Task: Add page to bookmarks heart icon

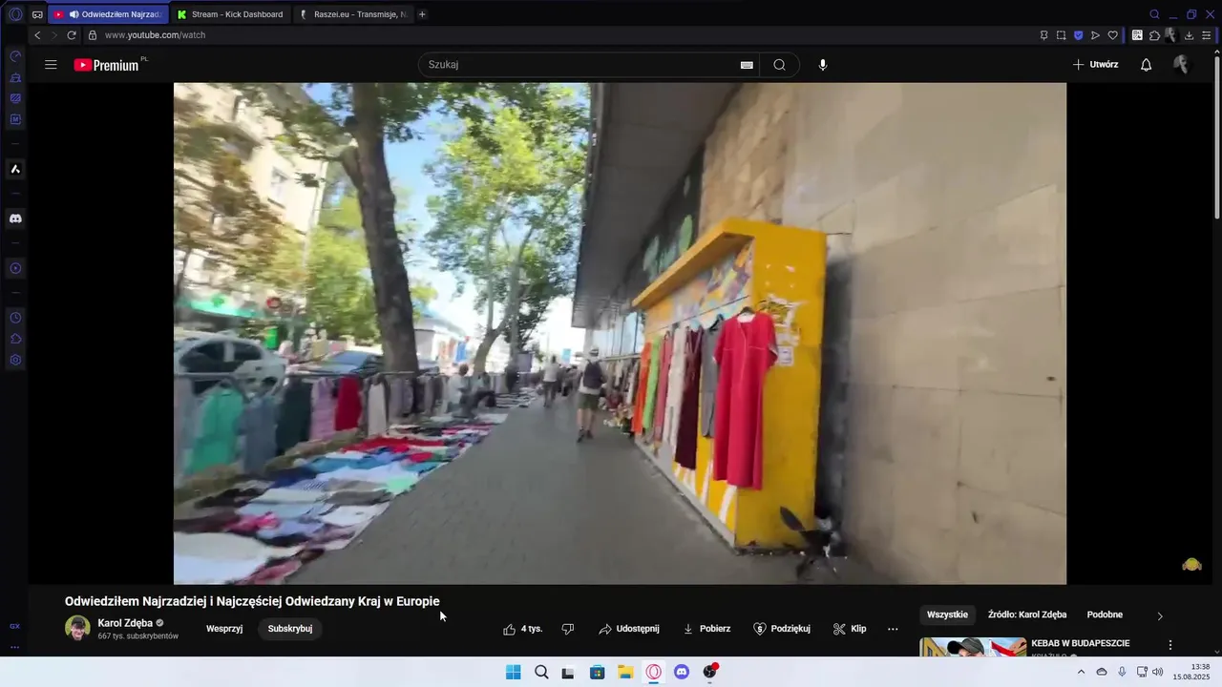Action: pos(1112,35)
